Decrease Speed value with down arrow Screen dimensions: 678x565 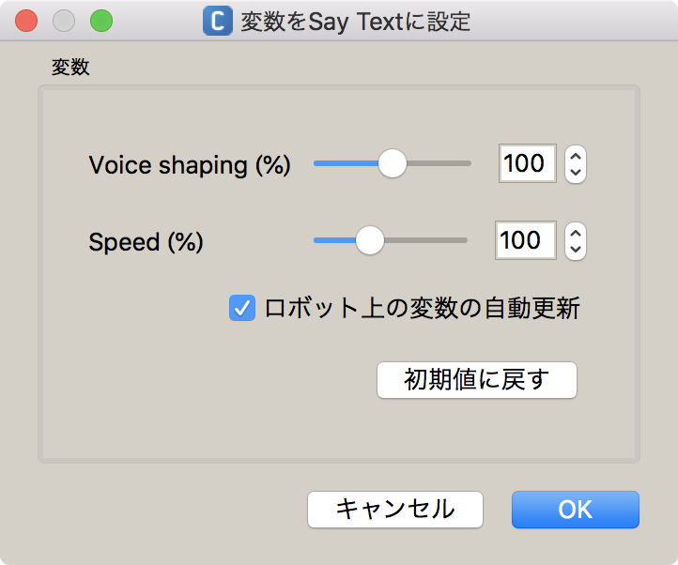click(x=576, y=249)
